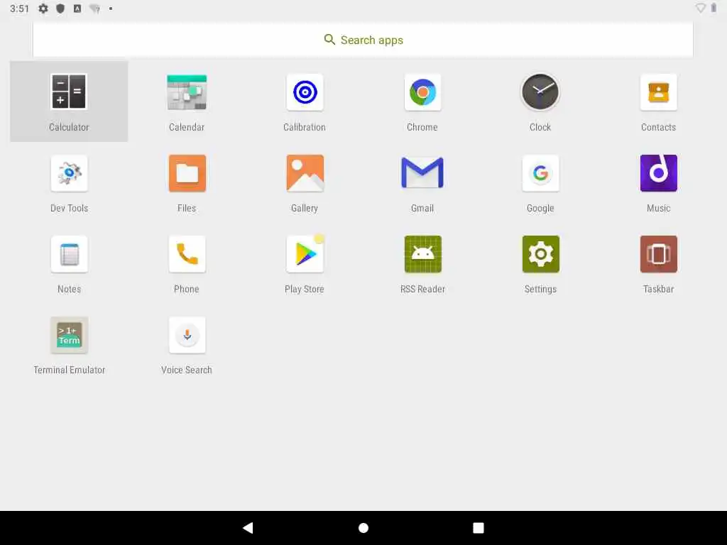The width and height of the screenshot is (727, 545).
Task: Tap the Android back button
Action: tap(248, 527)
